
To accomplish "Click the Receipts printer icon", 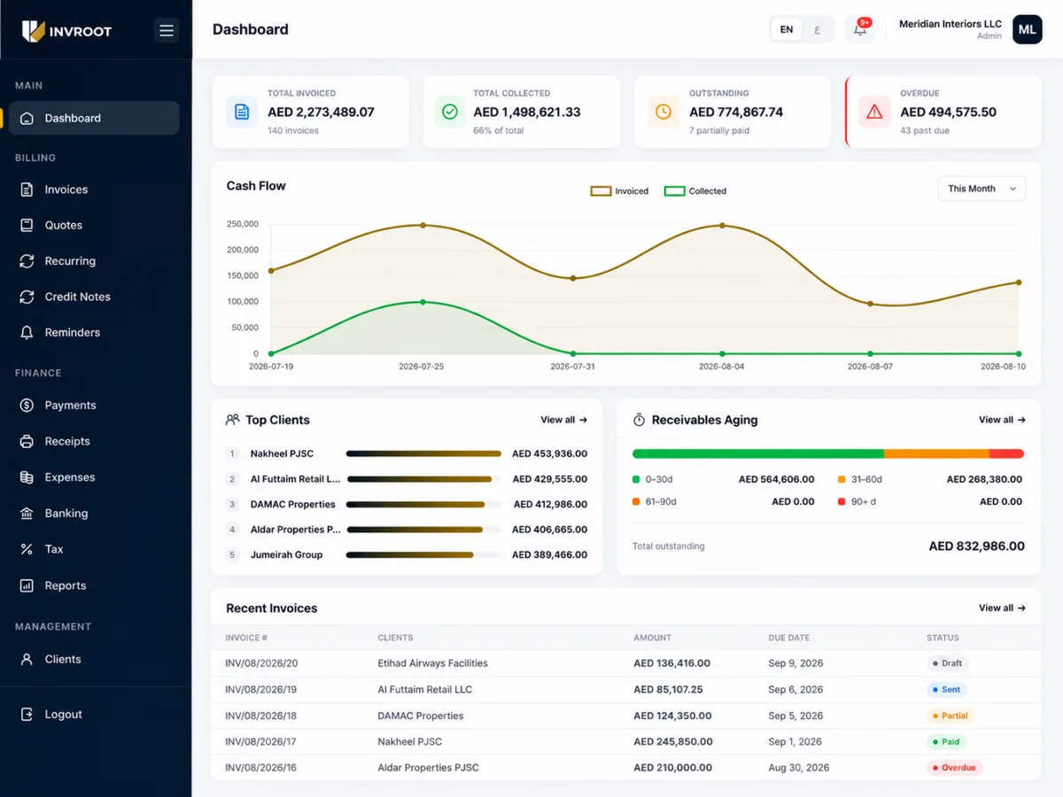I will click(27, 441).
